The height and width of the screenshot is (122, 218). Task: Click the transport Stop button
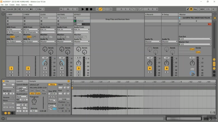click(x=87, y=9)
